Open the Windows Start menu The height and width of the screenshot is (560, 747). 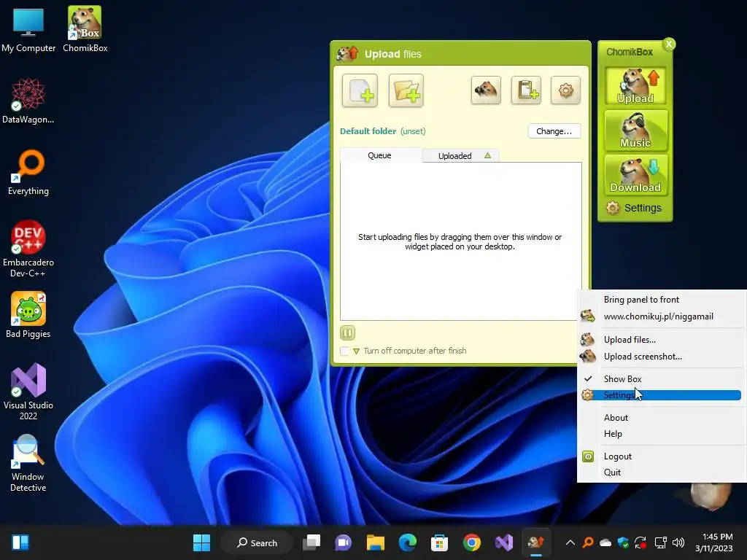pos(201,542)
